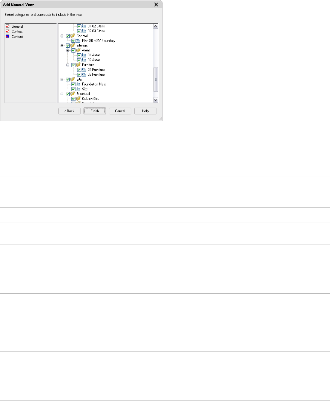Click the Areas folder icon
Screen dimensions: 330x401
78,50
